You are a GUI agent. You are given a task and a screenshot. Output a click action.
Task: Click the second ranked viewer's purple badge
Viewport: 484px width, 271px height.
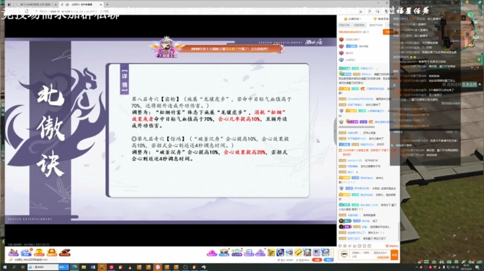point(341,46)
